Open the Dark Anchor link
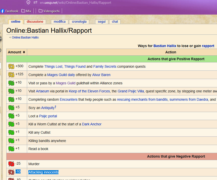The height and width of the screenshot is (180, 217). [x=92, y=124]
